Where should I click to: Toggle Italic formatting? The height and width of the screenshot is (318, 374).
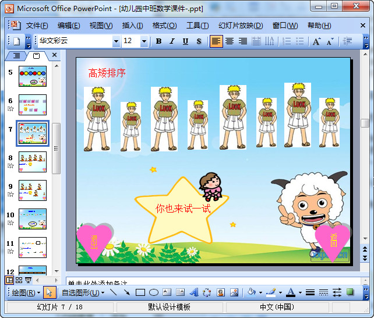pos(172,41)
